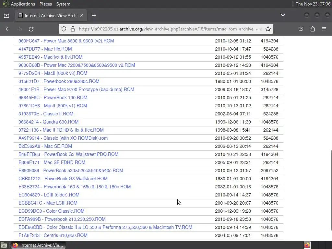
Task: Click the Firefox icon in bottom tray
Action: (307, 245)
